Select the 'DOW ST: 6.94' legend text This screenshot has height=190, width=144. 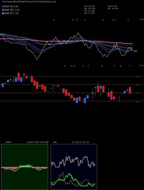pos(11,6)
